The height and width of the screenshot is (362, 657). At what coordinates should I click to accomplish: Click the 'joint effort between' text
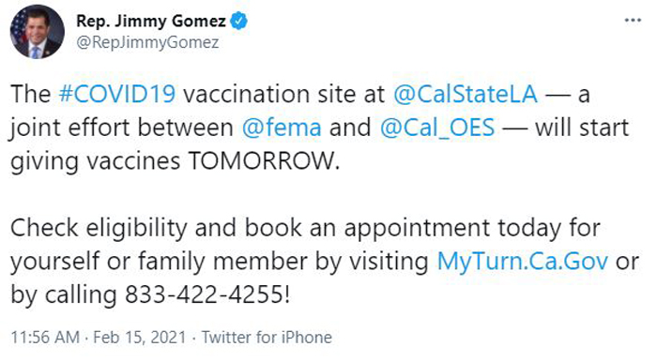(121, 128)
